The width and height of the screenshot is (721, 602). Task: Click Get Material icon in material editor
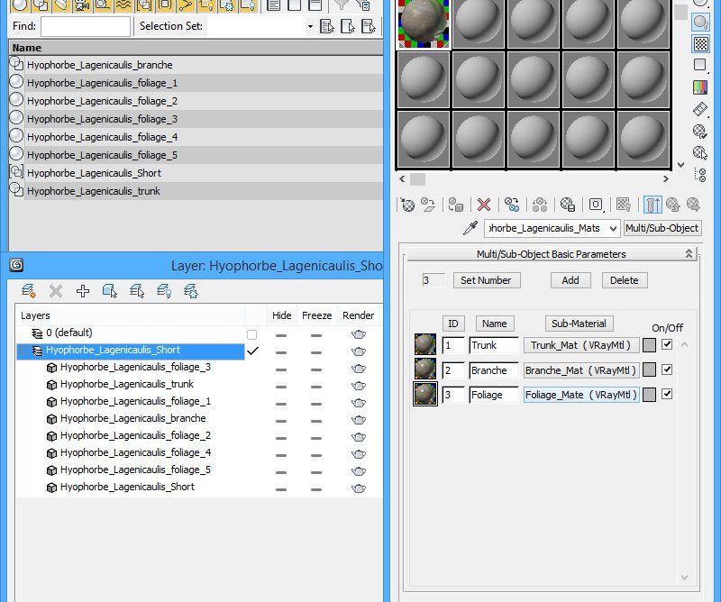pyautogui.click(x=407, y=205)
